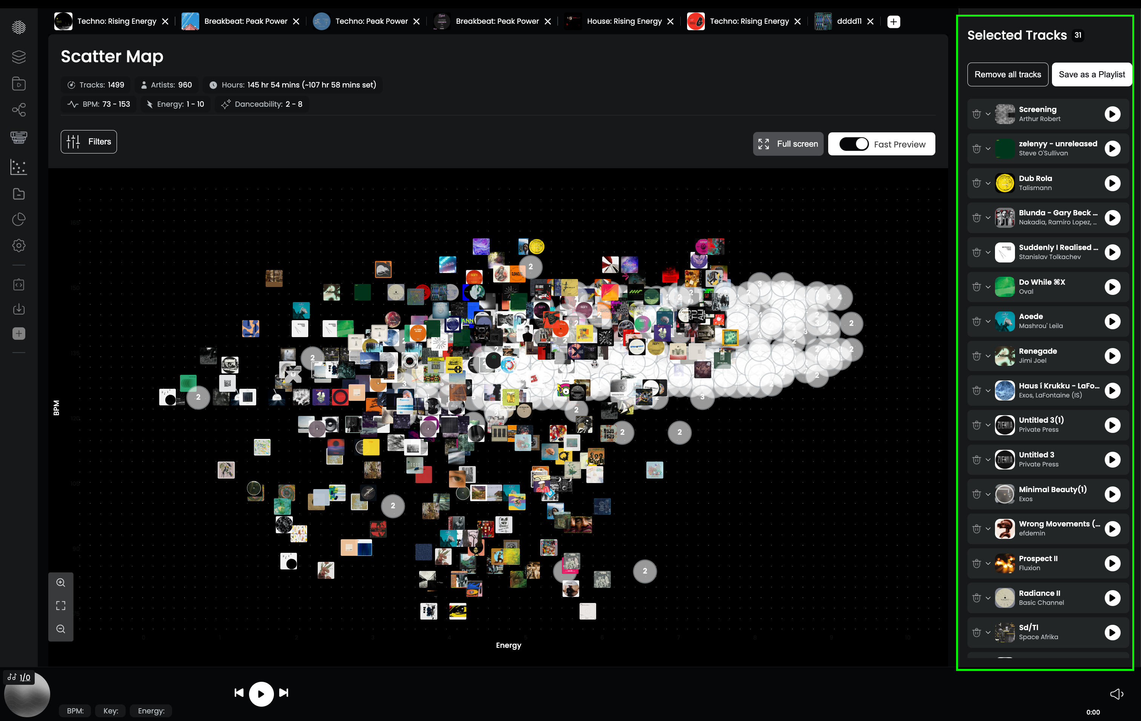Expand the Renegade track chevron
1141x721 pixels.
[x=988, y=356]
